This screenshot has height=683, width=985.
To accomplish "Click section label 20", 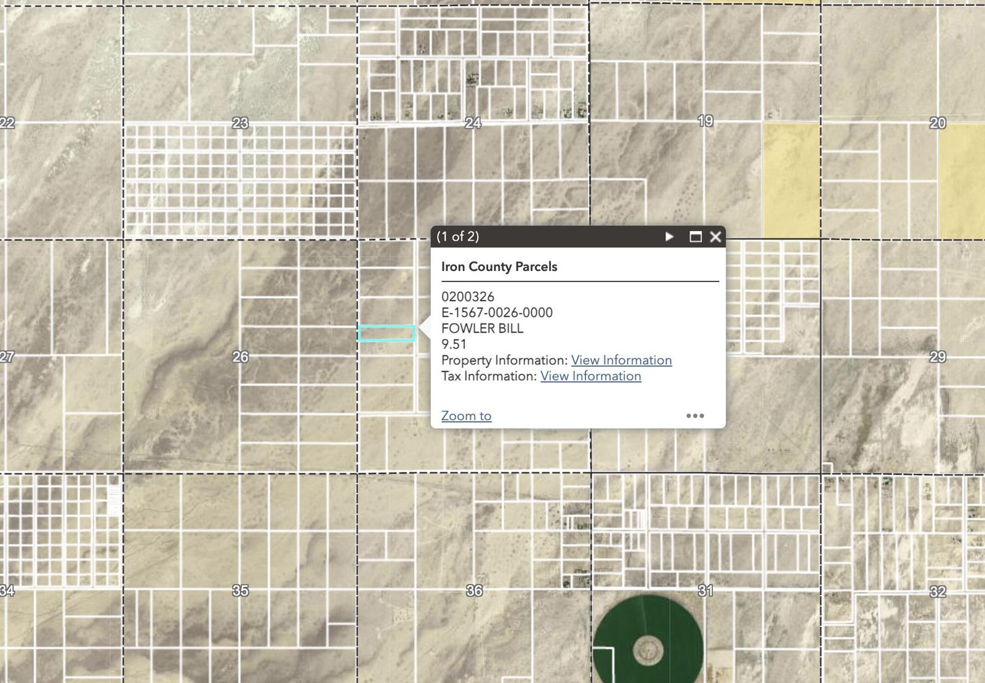I will (x=938, y=123).
